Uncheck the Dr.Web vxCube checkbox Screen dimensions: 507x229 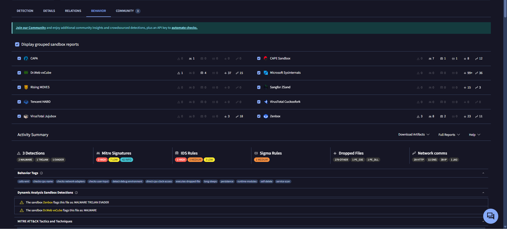click(19, 73)
